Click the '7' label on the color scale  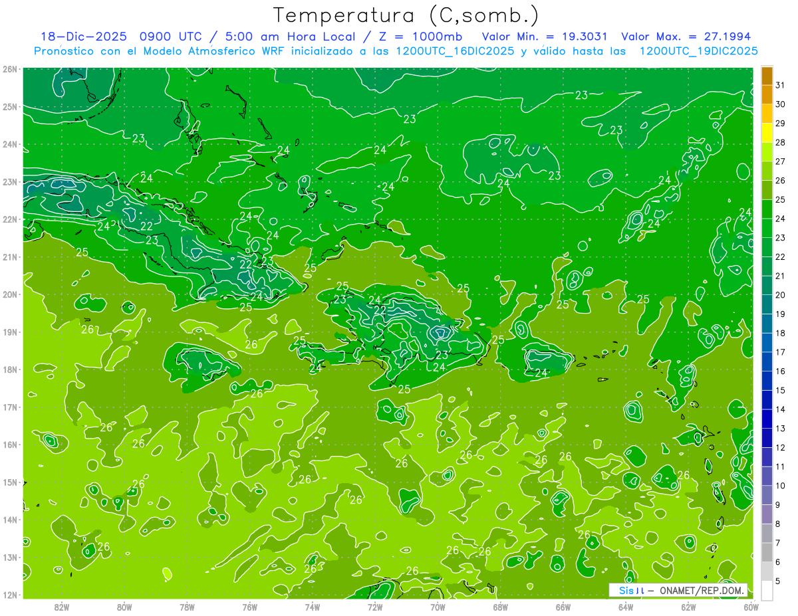pyautogui.click(x=778, y=544)
